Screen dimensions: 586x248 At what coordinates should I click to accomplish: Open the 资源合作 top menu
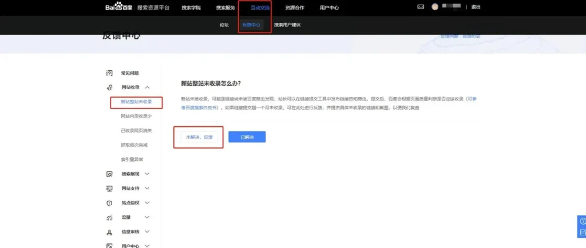click(295, 7)
